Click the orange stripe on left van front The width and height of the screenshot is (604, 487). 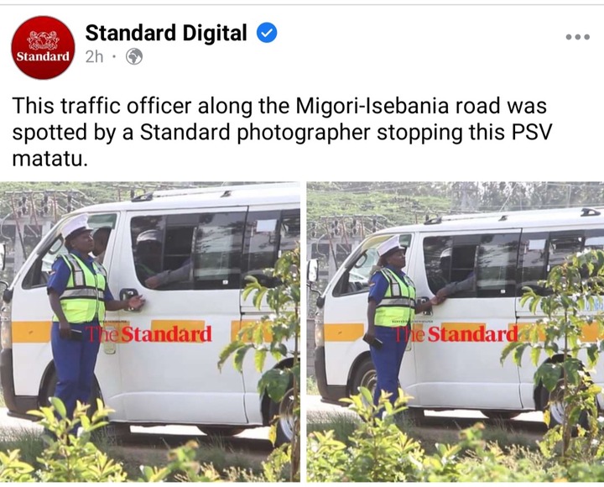click(32, 333)
